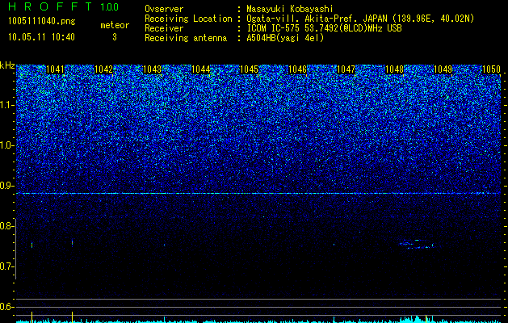Screen dimensions: 508x323
Task: Click the date stamp 10.05.11 10:40
Action: pos(41,37)
